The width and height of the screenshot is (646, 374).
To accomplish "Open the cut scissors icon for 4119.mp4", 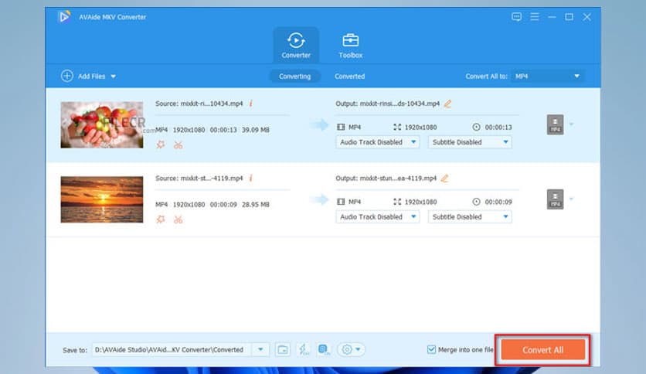I will point(178,219).
